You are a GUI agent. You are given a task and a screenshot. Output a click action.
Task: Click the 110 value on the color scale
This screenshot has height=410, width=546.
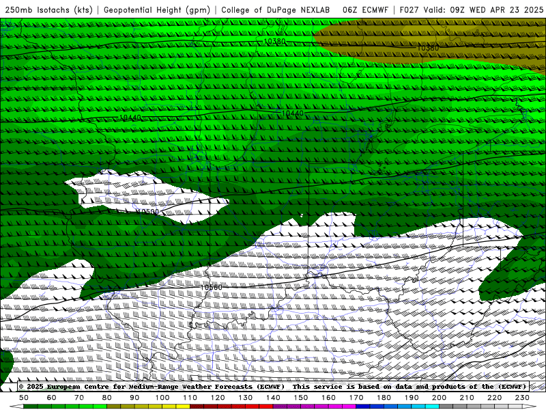tap(190, 398)
